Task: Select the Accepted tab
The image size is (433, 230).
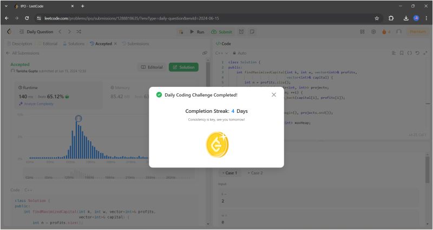Action: (x=101, y=44)
